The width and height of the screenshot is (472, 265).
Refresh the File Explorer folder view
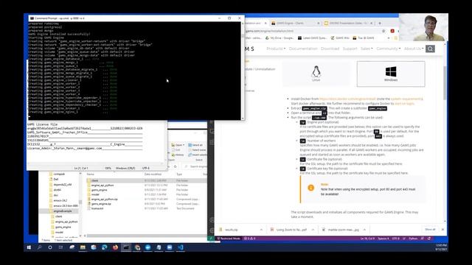(176, 166)
